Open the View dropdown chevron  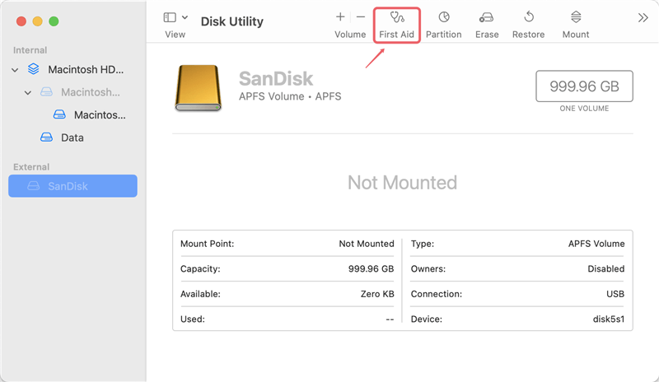[185, 17]
